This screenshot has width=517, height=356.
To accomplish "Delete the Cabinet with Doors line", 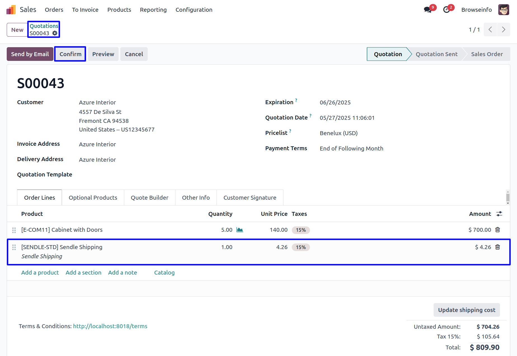I will pyautogui.click(x=498, y=230).
